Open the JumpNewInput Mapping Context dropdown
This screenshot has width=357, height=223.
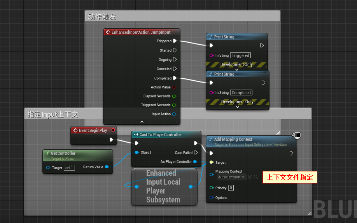pyautogui.click(x=231, y=177)
